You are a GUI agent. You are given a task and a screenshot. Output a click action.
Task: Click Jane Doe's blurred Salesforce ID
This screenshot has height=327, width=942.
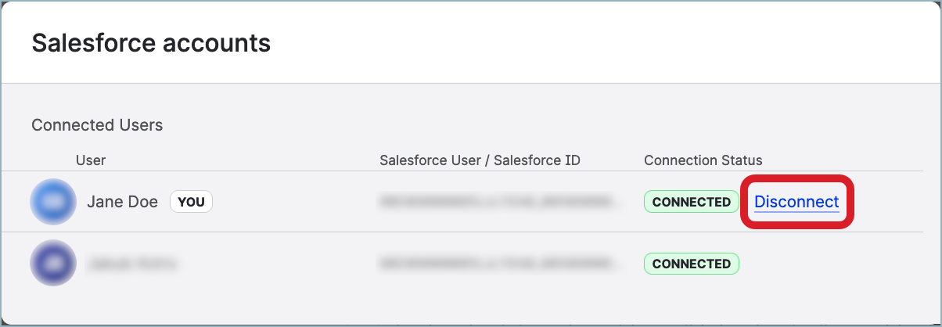tap(502, 202)
